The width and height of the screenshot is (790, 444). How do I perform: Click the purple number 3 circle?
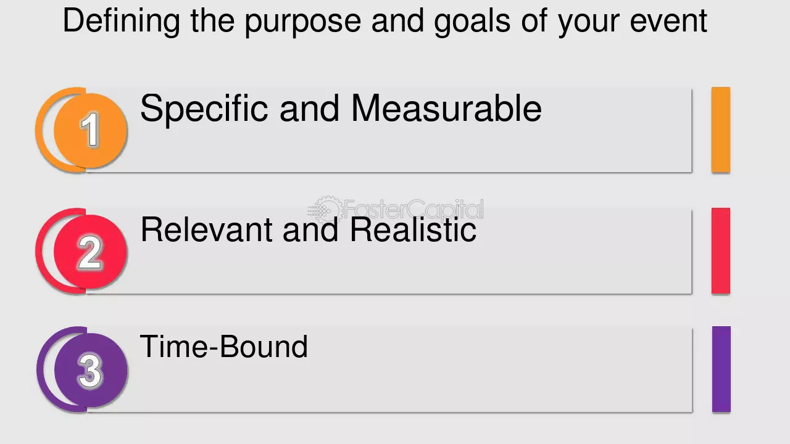[91, 370]
